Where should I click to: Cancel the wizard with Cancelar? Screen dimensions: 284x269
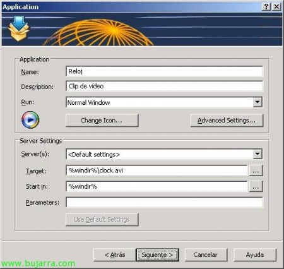[x=206, y=255]
